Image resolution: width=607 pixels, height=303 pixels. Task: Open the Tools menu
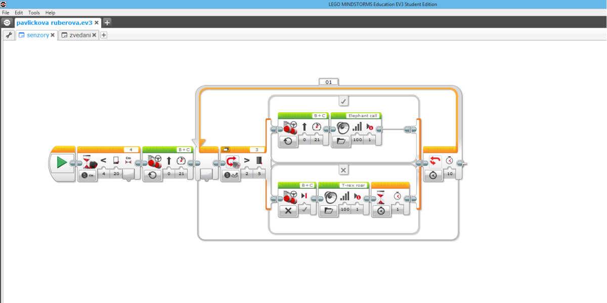pyautogui.click(x=34, y=12)
